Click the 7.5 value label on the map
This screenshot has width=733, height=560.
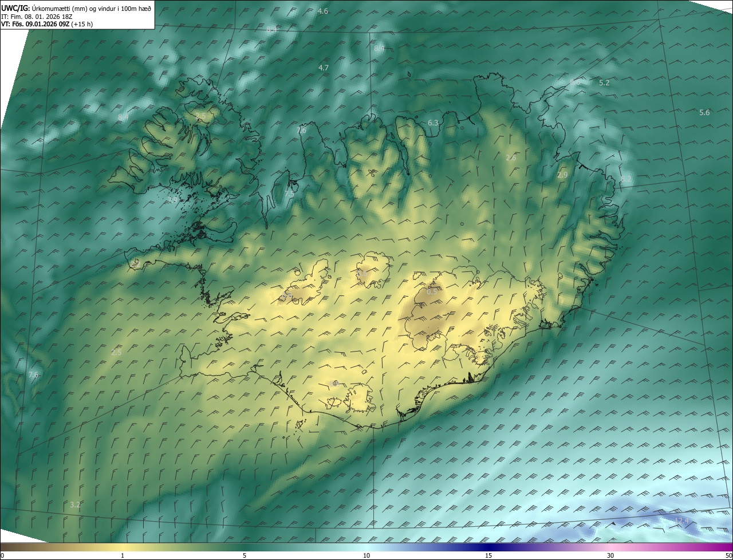tap(289, 194)
